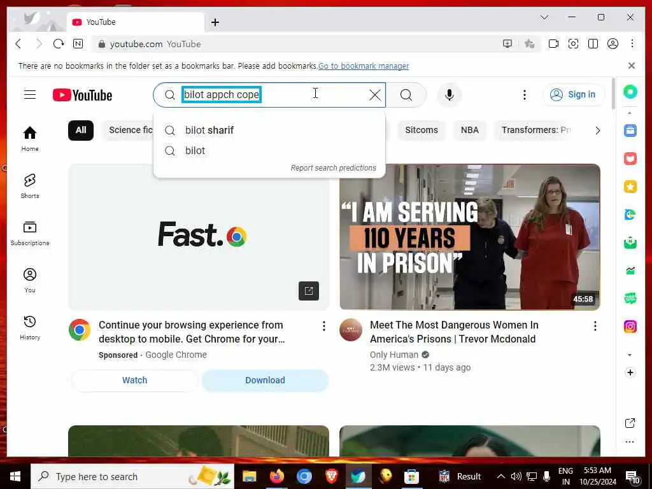Image resolution: width=652 pixels, height=489 pixels.
Task: Collapse side panel up arrow
Action: point(630,113)
